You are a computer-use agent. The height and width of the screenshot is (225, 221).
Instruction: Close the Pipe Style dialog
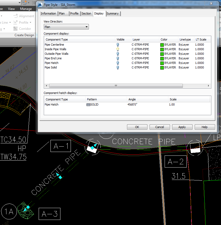[x=211, y=3]
